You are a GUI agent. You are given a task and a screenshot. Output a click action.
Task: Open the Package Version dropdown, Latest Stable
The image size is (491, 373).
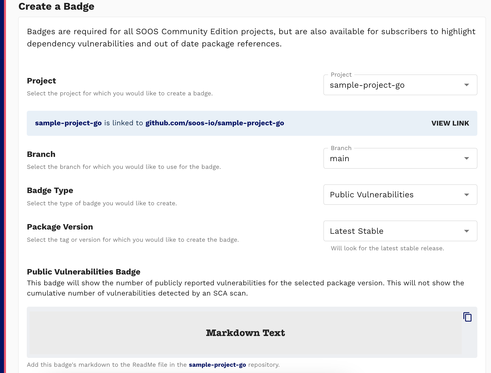tap(400, 231)
